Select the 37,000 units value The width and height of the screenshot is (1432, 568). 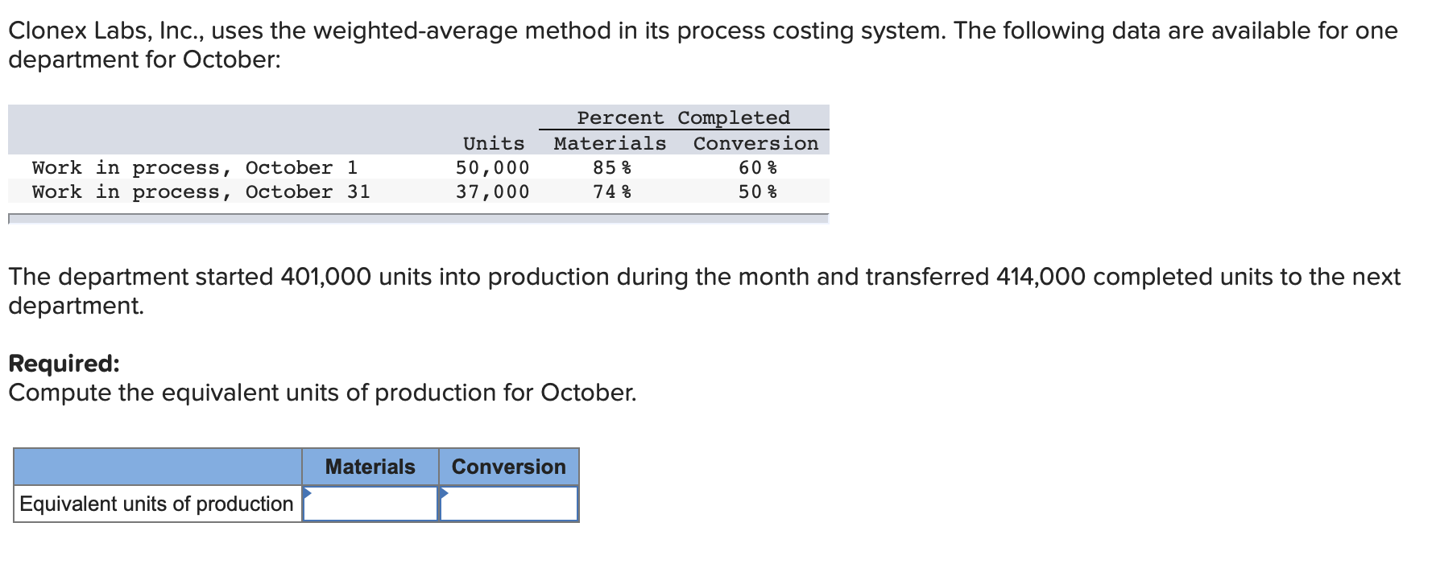[x=491, y=191]
